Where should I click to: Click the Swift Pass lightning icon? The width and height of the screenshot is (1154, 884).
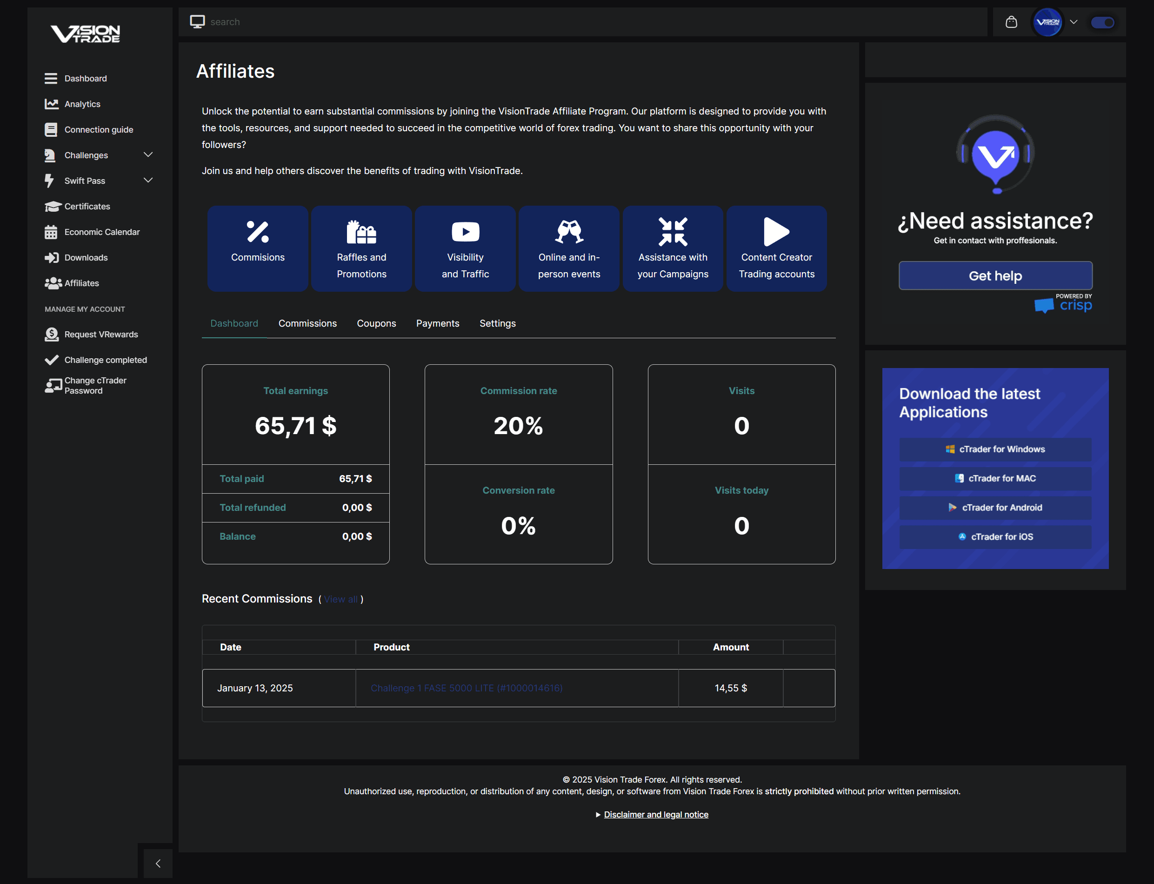[49, 181]
